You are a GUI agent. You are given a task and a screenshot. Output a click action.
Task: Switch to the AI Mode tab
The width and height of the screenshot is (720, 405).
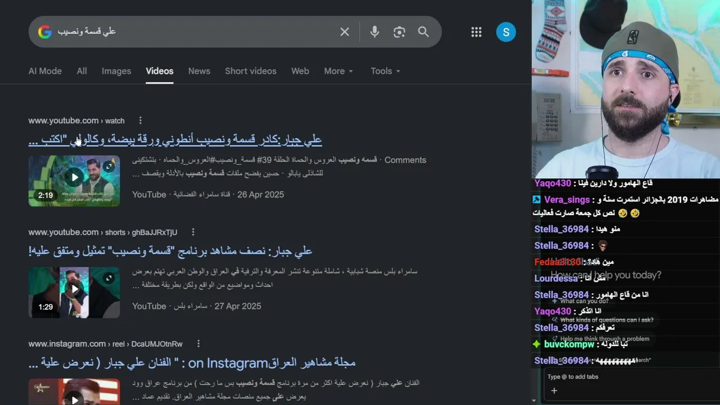[x=45, y=71]
